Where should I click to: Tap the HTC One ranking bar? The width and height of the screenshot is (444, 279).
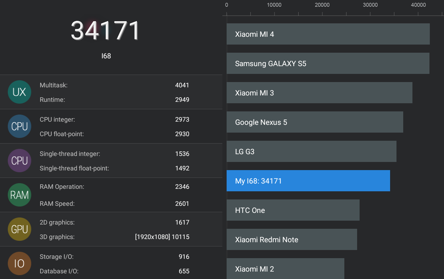tap(293, 210)
